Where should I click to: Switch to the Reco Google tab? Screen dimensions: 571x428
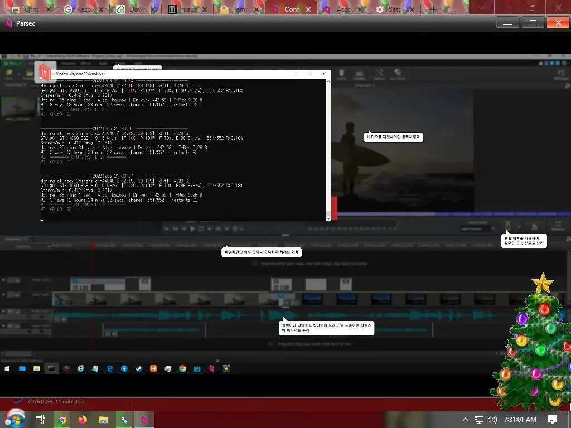pos(84,9)
